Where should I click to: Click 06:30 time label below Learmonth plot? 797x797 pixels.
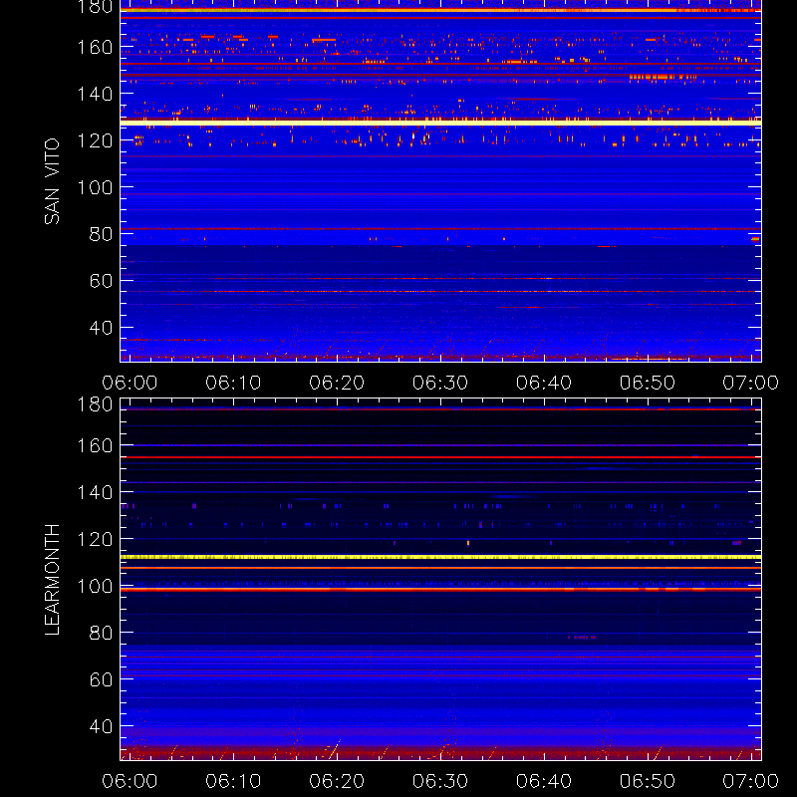click(440, 781)
